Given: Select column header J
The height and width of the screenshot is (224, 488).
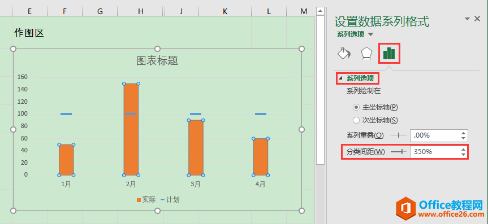Looking at the screenshot, I should (181, 11).
